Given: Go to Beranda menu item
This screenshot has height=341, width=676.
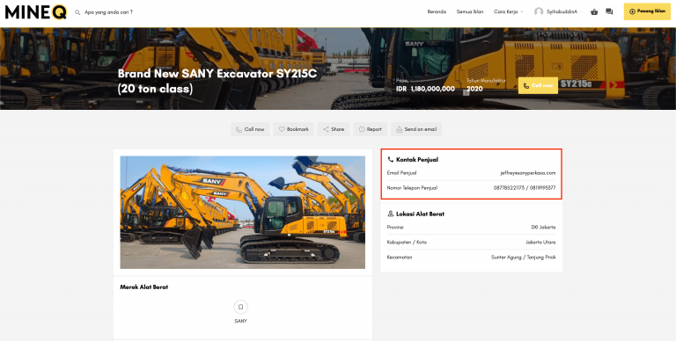Looking at the screenshot, I should tap(437, 12).
